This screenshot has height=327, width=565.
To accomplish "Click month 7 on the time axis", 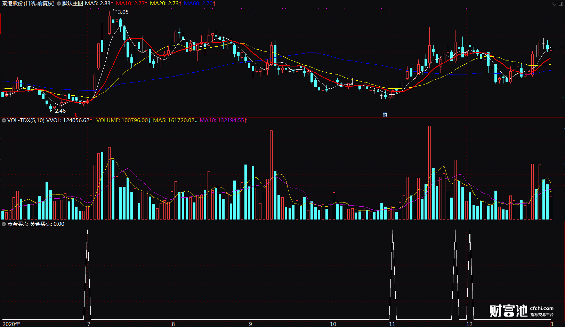I will point(89,324).
